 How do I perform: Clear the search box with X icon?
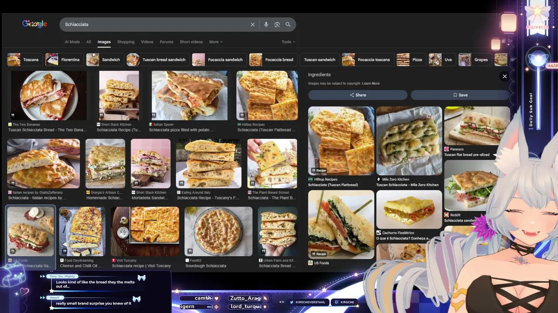[x=252, y=24]
